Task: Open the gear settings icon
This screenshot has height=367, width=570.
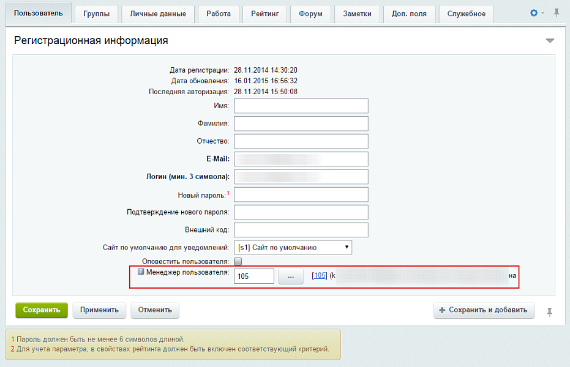Action: click(533, 13)
